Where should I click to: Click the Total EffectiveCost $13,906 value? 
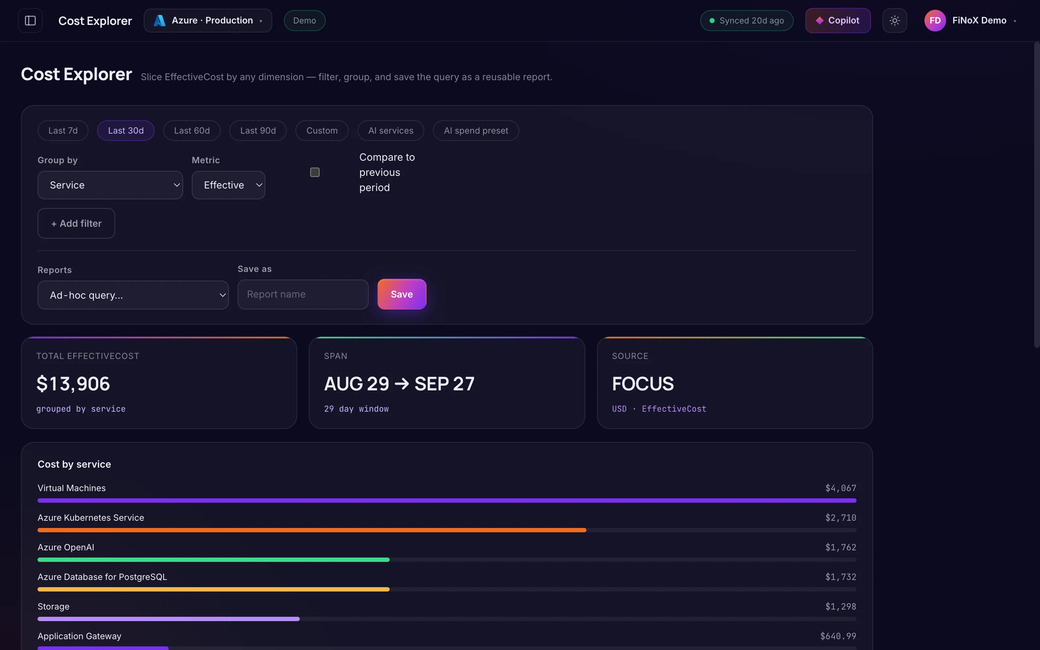pyautogui.click(x=74, y=384)
